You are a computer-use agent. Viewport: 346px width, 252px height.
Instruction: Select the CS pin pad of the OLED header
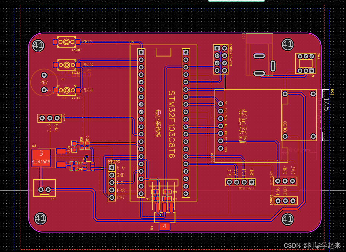(220, 104)
